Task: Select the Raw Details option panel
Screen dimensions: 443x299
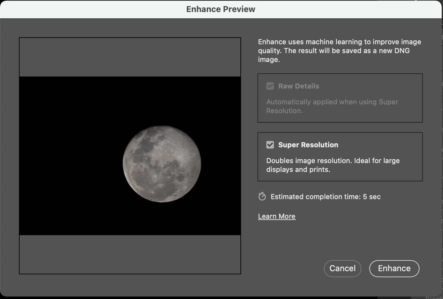Action: coord(340,98)
